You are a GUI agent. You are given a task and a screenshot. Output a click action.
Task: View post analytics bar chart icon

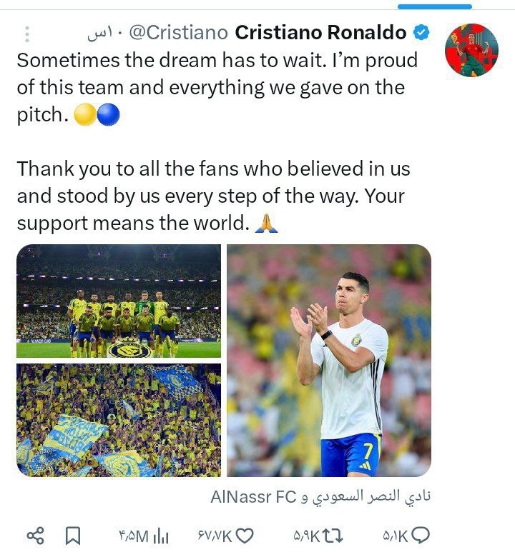coord(162,535)
